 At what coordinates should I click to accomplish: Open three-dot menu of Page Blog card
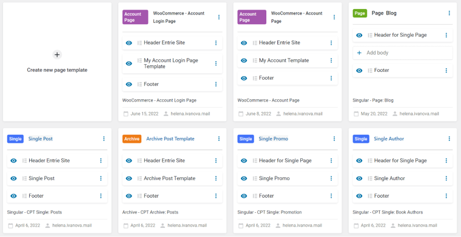449,13
